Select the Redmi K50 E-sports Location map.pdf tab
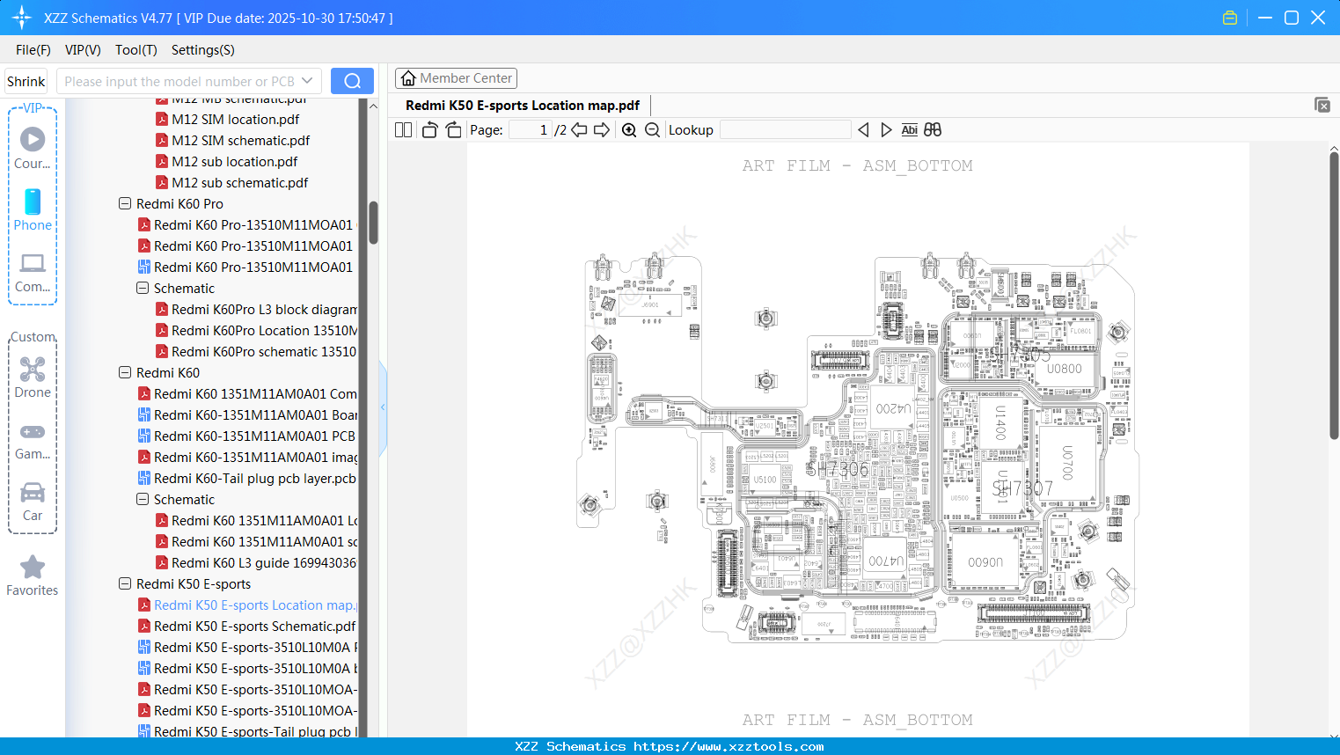The width and height of the screenshot is (1340, 755). coord(523,106)
